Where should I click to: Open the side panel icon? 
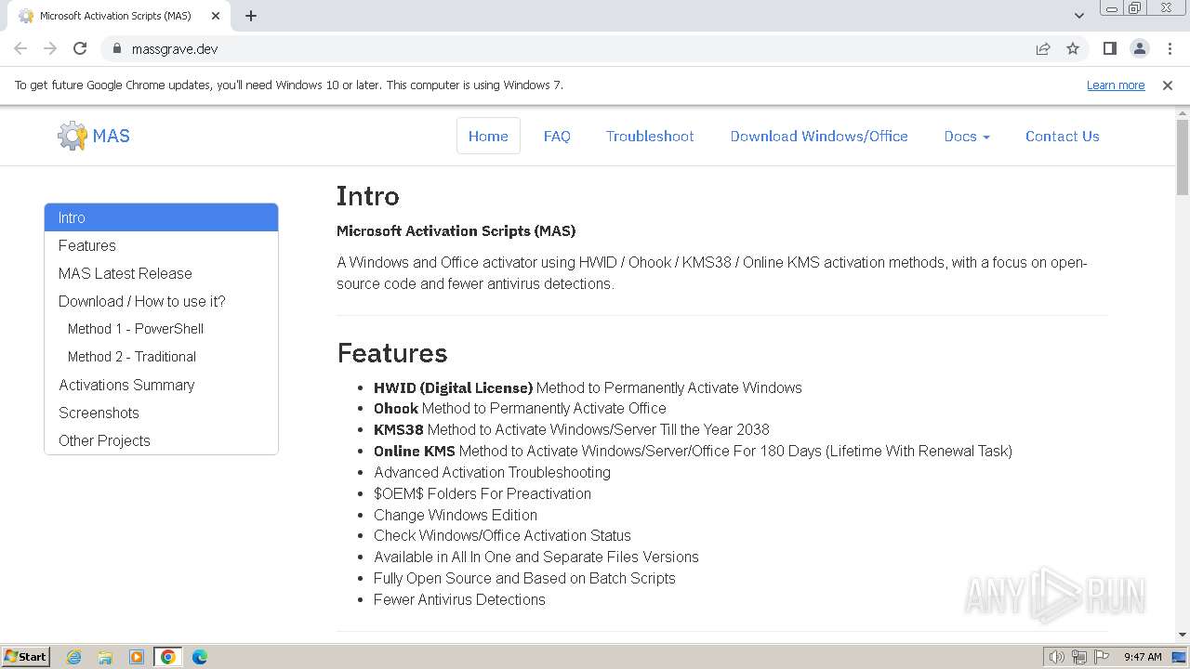(x=1109, y=48)
